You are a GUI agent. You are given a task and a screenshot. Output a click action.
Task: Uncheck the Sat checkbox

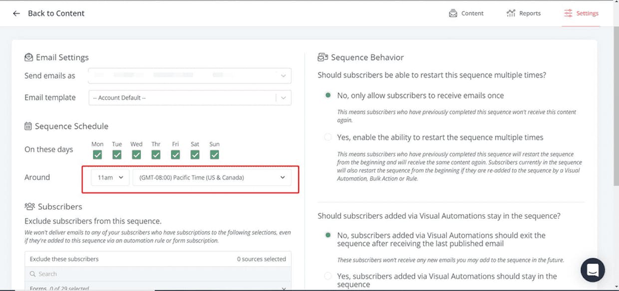[195, 155]
